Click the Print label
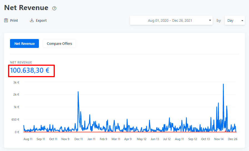 click(x=14, y=21)
